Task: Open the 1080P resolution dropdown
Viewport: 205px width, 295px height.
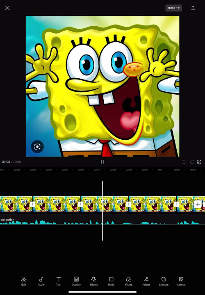Action: pyautogui.click(x=173, y=8)
